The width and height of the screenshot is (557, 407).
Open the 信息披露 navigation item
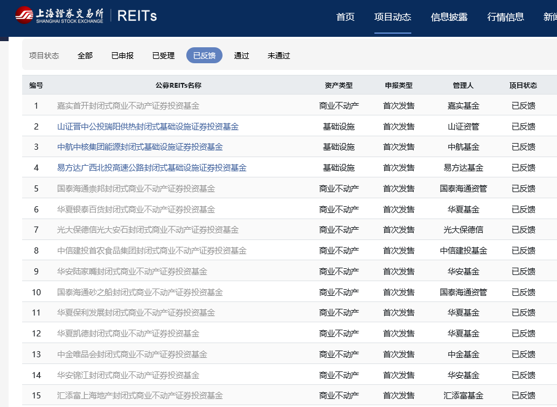coord(449,17)
